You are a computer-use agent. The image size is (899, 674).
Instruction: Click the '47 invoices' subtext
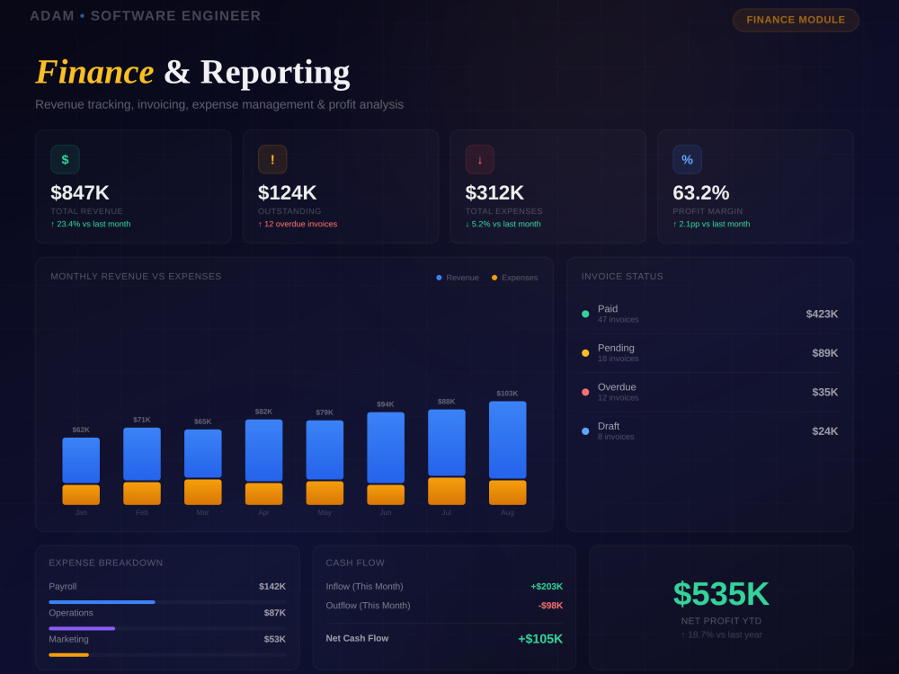[619, 320]
